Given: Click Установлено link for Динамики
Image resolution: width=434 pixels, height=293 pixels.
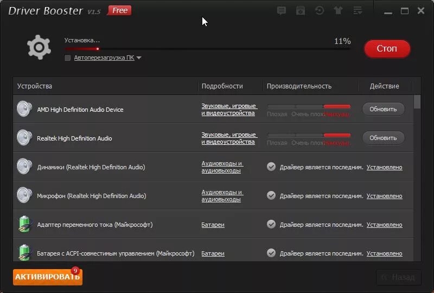Looking at the screenshot, I should [x=385, y=167].
